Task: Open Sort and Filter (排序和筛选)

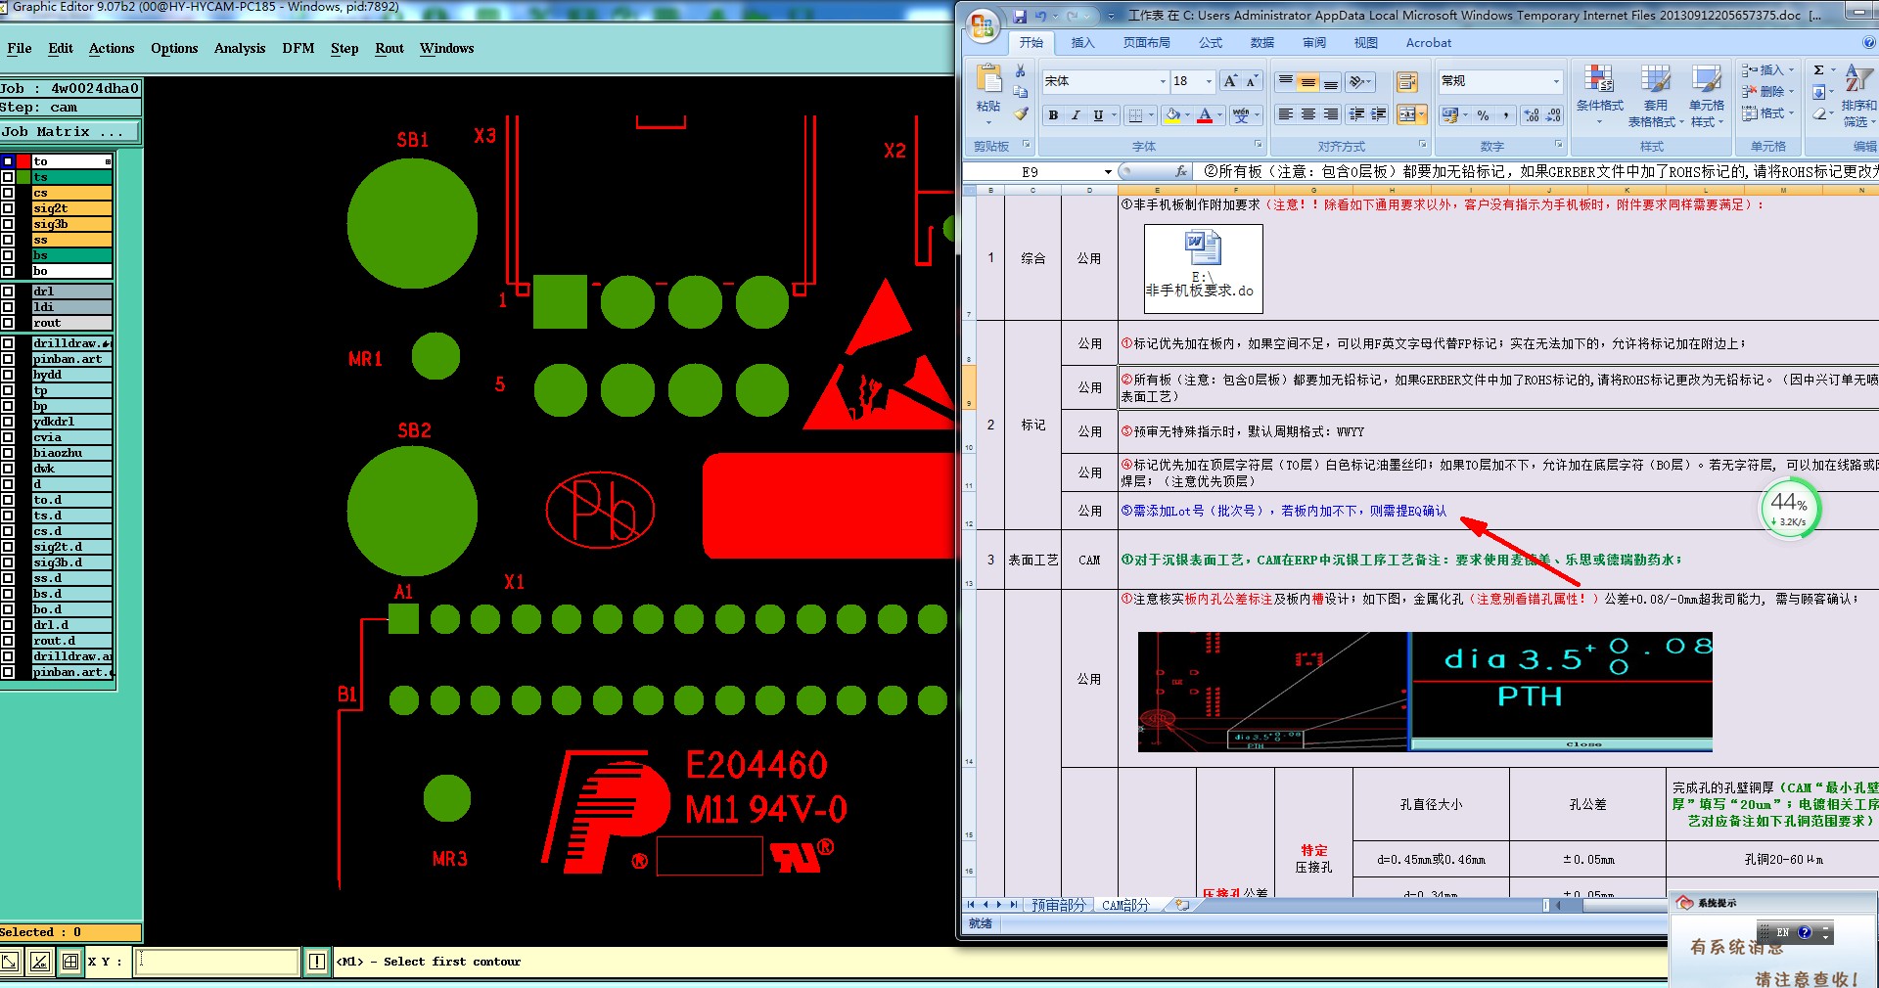Action: pos(1858,96)
